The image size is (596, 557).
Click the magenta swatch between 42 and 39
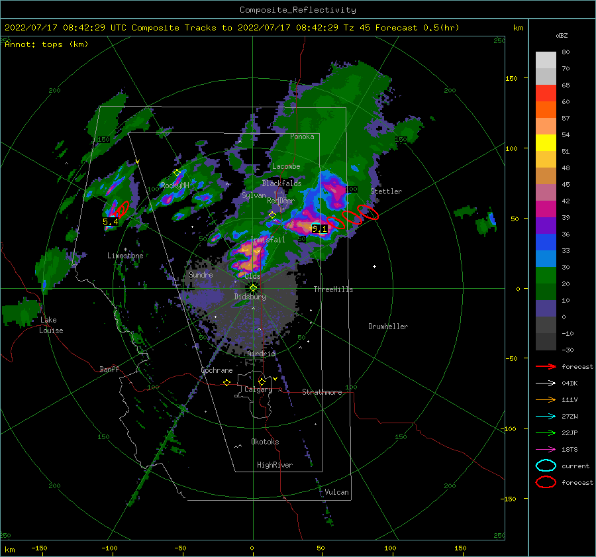(x=546, y=209)
